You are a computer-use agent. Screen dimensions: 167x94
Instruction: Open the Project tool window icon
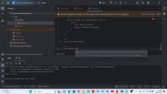tap(3, 8)
